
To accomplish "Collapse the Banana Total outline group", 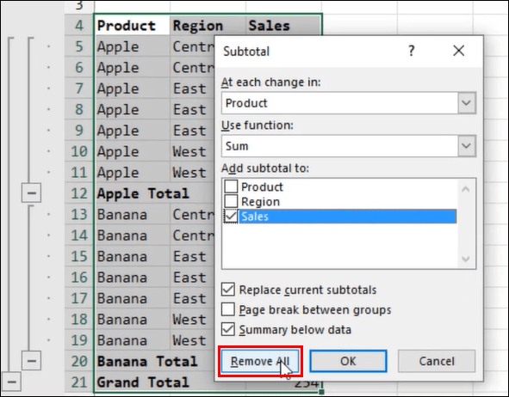I will (x=31, y=360).
